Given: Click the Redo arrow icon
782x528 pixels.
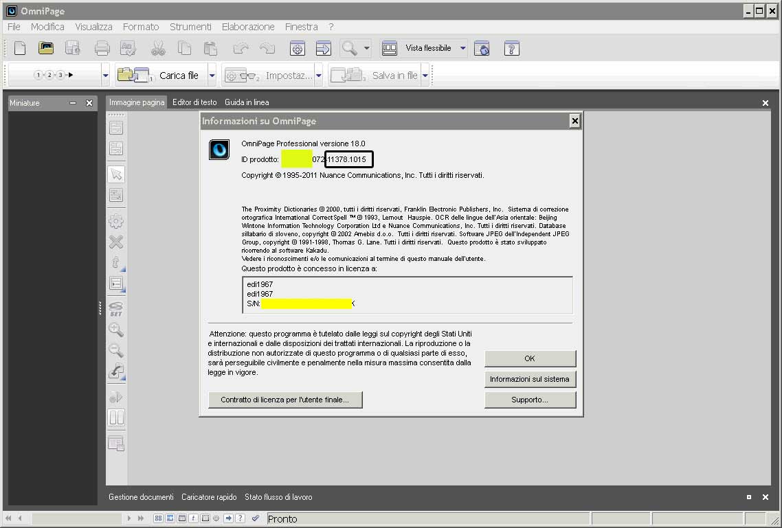Looking at the screenshot, I should (x=267, y=48).
